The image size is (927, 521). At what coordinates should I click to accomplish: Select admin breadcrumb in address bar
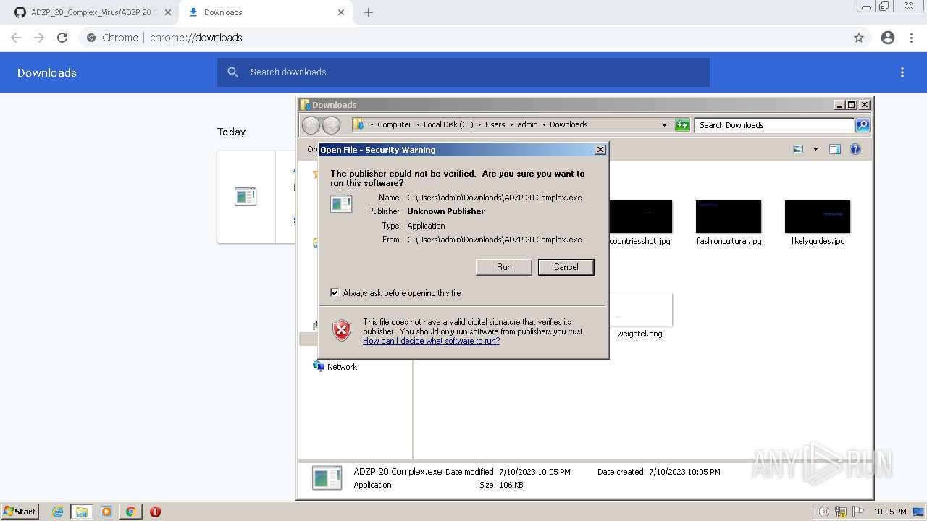point(527,124)
